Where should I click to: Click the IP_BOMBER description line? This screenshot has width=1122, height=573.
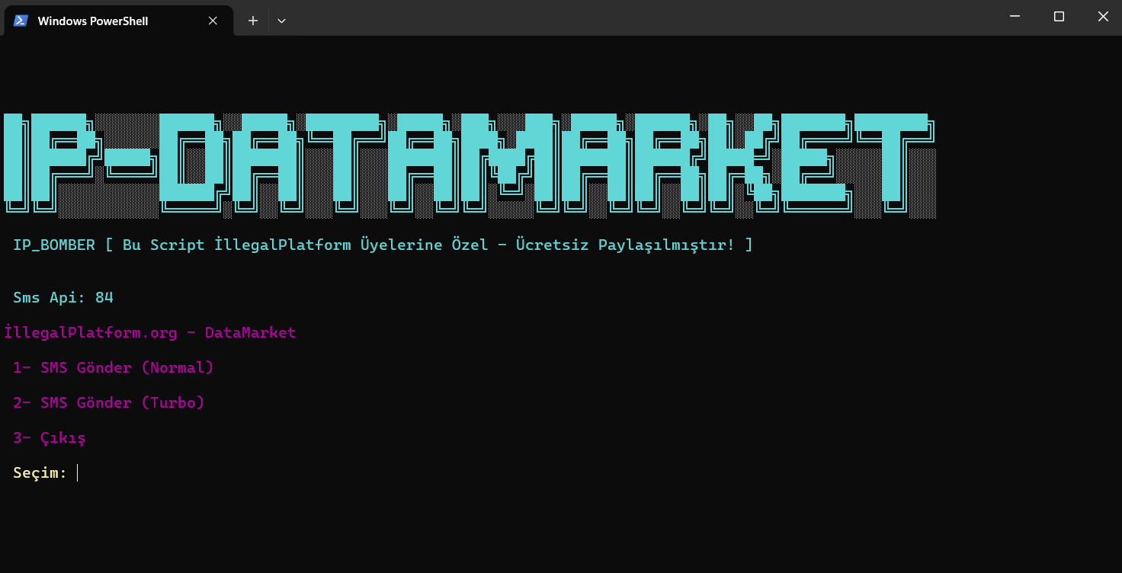coord(383,245)
